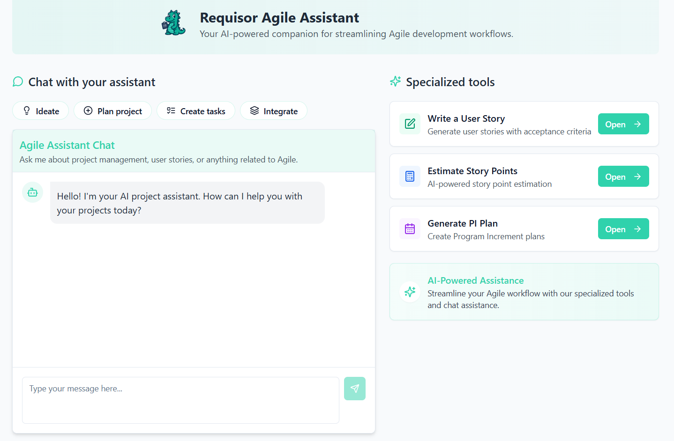Click the sparkles icon next to Specialized tools
Viewport: 674px width, 441px height.
pos(395,81)
